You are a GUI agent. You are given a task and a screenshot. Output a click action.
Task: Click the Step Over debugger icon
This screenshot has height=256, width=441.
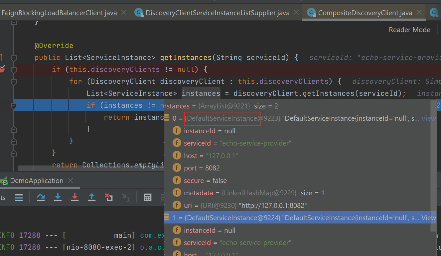(x=41, y=198)
